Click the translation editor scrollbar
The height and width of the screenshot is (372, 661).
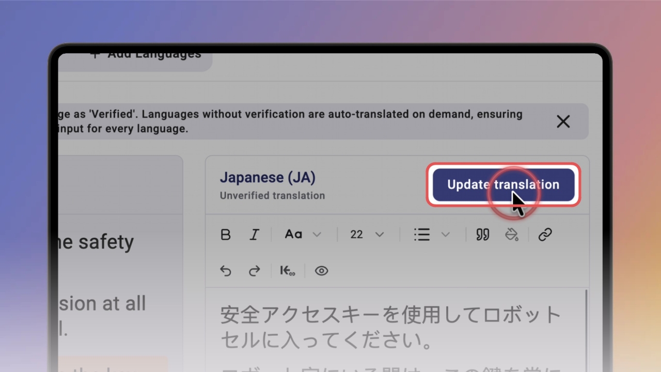[x=586, y=331]
